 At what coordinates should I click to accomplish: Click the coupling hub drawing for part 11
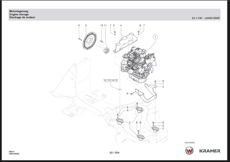pyautogui.click(x=106, y=50)
